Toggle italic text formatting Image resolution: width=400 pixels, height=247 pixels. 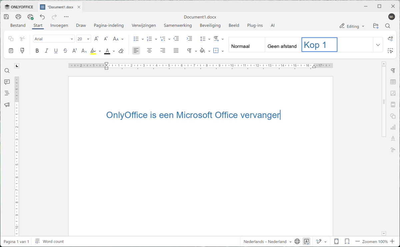(46, 51)
